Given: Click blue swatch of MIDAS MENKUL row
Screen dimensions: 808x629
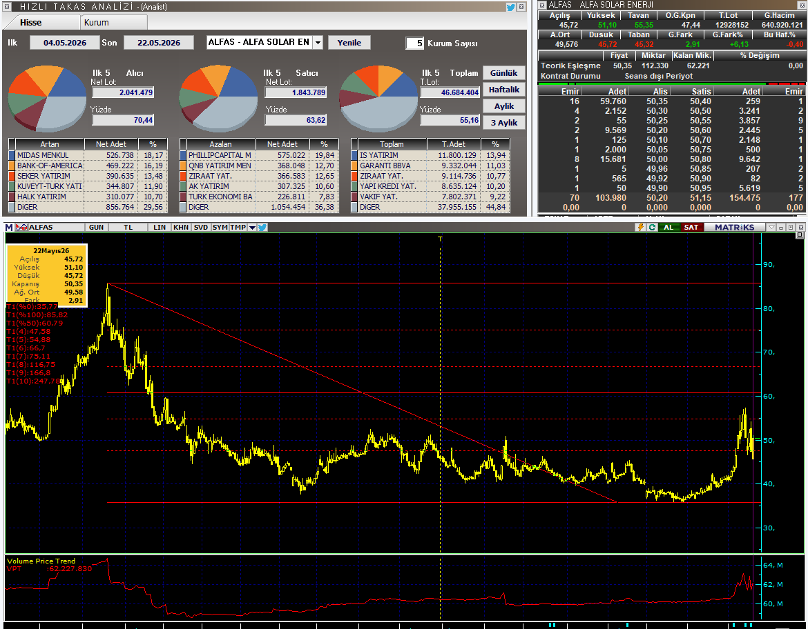Looking at the screenshot, I should (12, 155).
